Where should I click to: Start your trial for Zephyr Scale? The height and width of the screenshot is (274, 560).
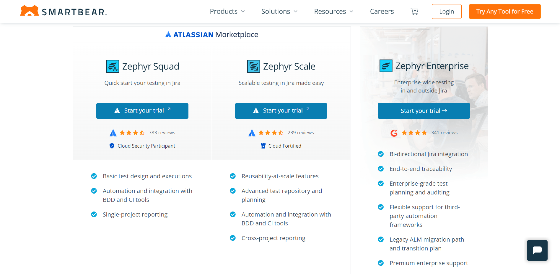[x=281, y=111]
